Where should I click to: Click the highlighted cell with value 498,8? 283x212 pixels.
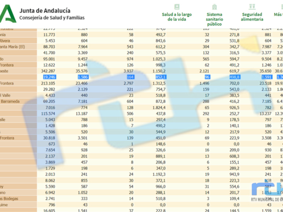click(233, 77)
